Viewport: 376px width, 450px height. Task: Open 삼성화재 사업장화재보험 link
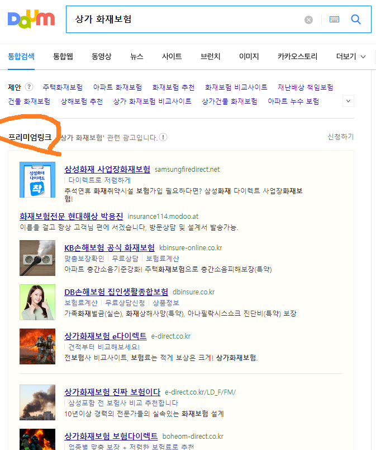[107, 170]
